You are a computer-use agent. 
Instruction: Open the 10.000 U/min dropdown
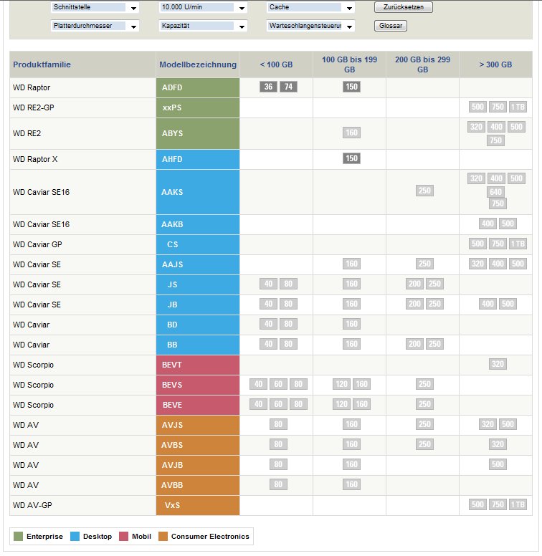coord(203,7)
